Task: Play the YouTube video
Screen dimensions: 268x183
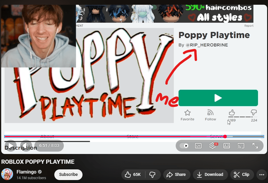Action: click(11, 146)
